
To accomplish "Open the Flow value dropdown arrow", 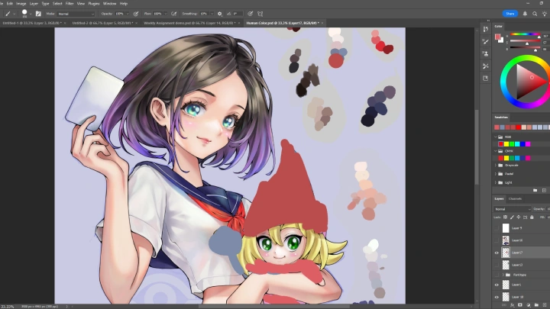I will [x=166, y=14].
